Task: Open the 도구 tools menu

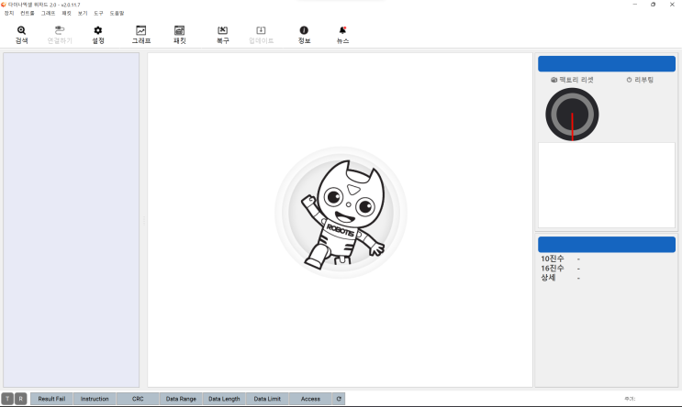Action: coord(99,14)
